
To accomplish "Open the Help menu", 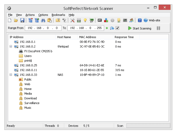I will click(x=71, y=15).
